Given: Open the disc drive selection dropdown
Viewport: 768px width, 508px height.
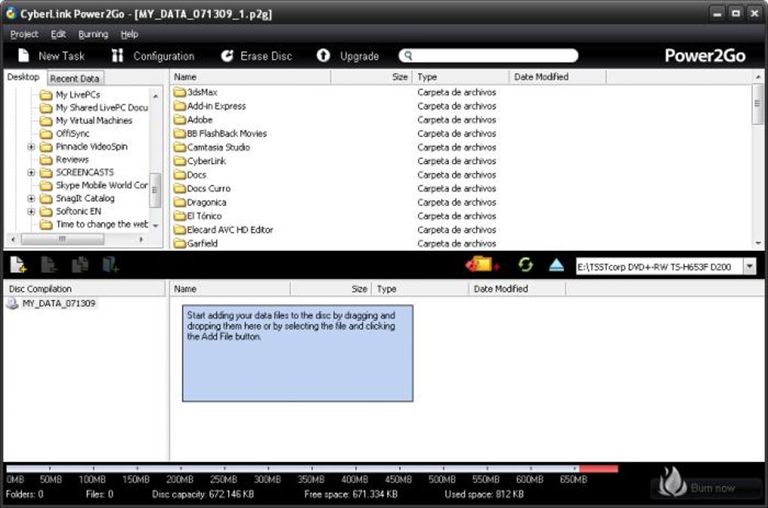Looking at the screenshot, I should pos(749,267).
